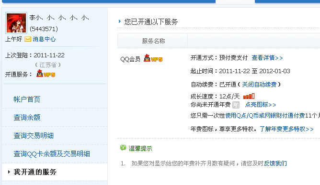The width and height of the screenshot is (320, 185).
Task: Click 关闭自动续费 to disable auto-renewal
Action: tap(259, 84)
